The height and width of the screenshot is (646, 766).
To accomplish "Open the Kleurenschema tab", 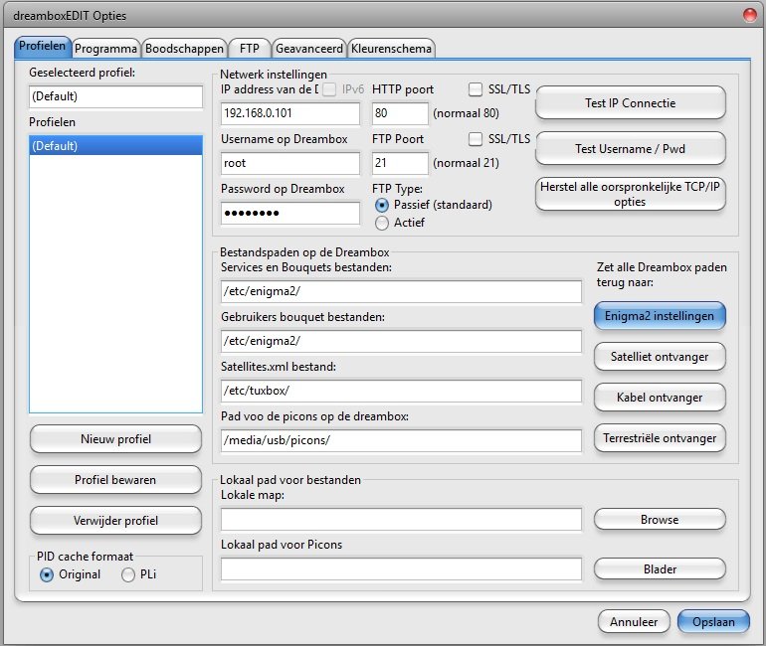I will point(391,48).
